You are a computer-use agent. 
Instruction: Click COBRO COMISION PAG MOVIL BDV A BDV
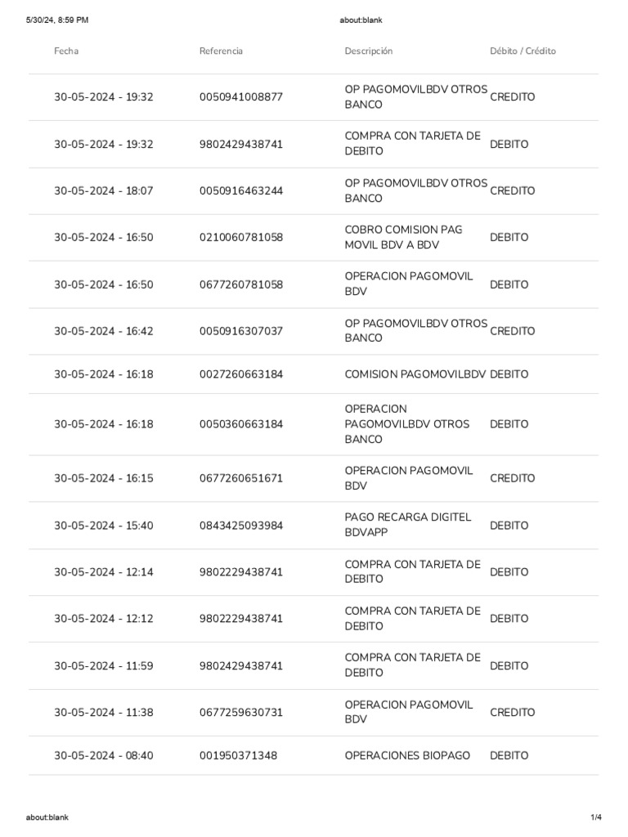coord(404,238)
